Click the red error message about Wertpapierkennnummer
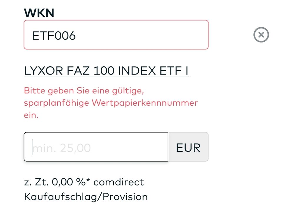Screen dimensions: 294x208 111,103
